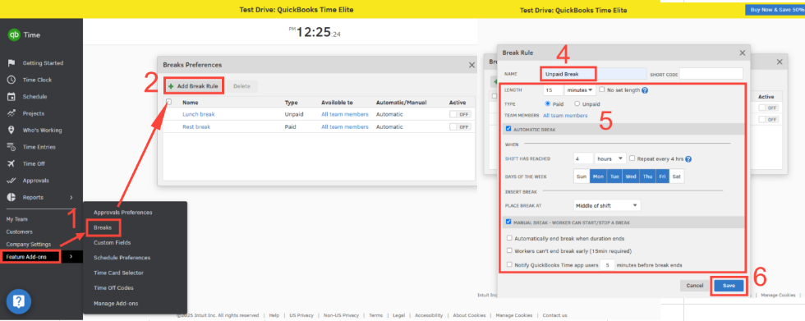805x321 pixels.
Task: Close the Breaks Preferences dialog
Action: (471, 65)
